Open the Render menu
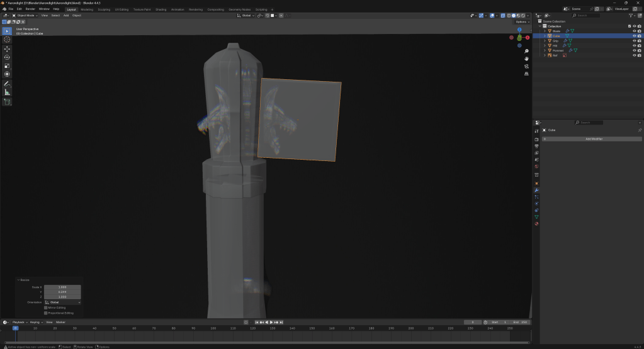The width and height of the screenshot is (644, 349). coord(30,9)
